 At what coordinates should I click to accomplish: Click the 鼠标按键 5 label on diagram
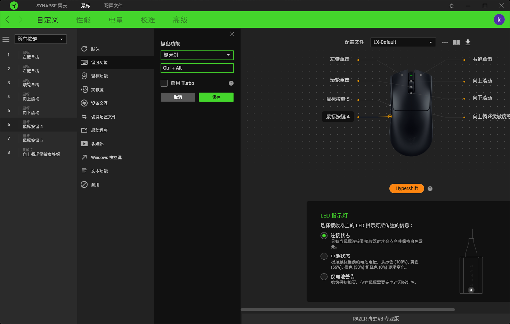[338, 99]
